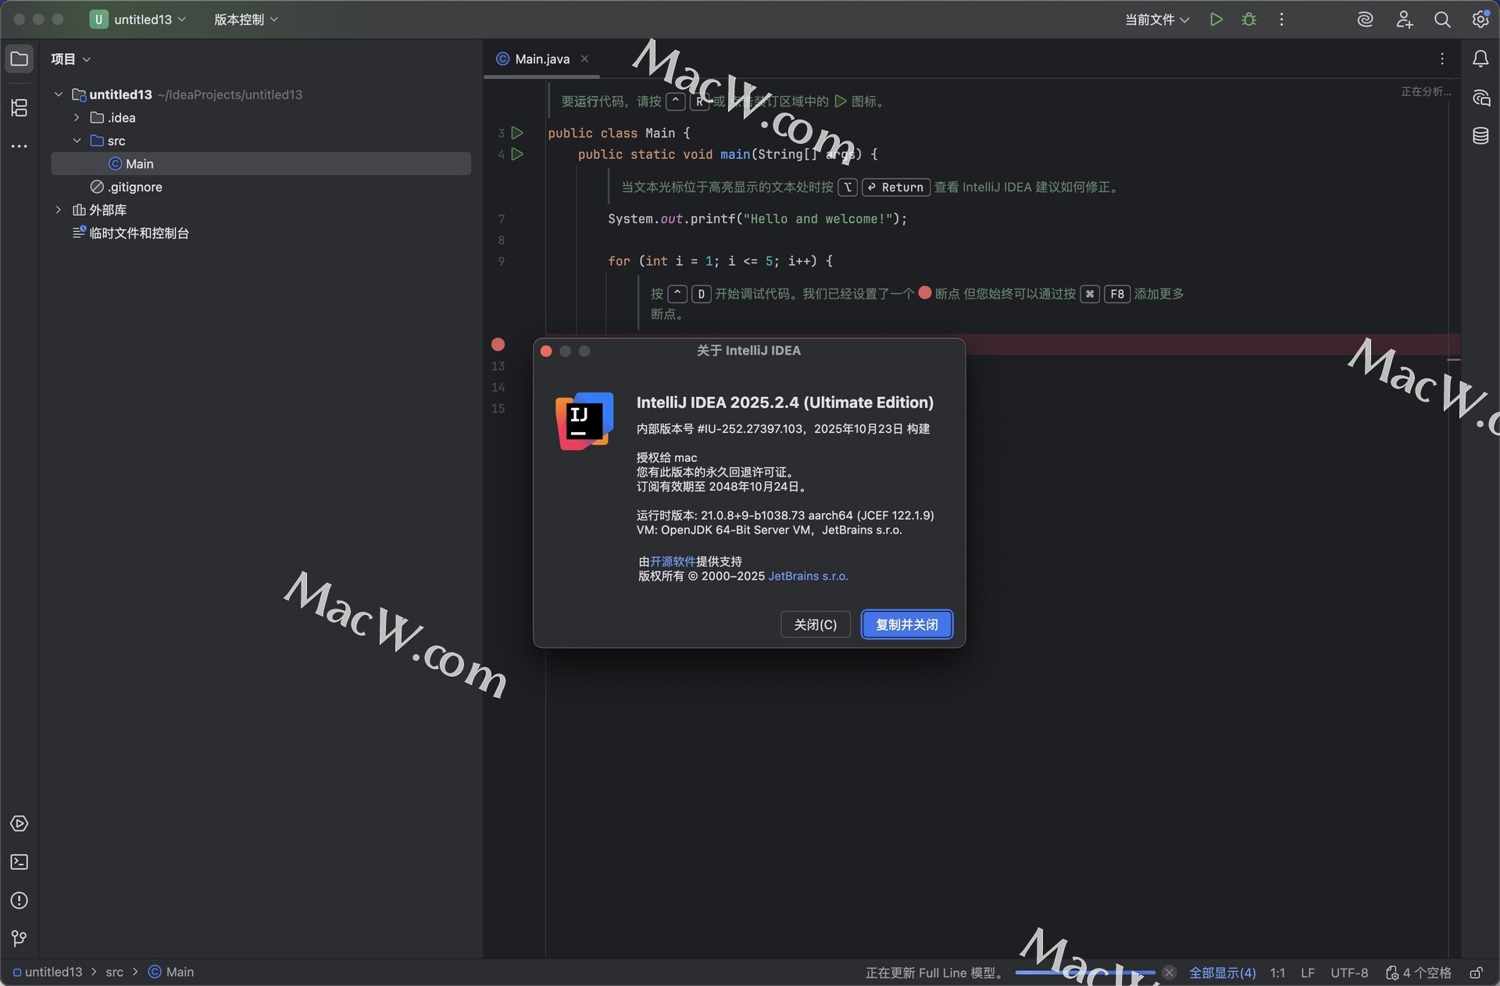Click the Search Everywhere magnifier icon

click(x=1442, y=20)
